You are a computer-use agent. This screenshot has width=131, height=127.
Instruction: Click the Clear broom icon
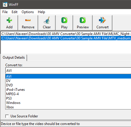click(x=47, y=20)
